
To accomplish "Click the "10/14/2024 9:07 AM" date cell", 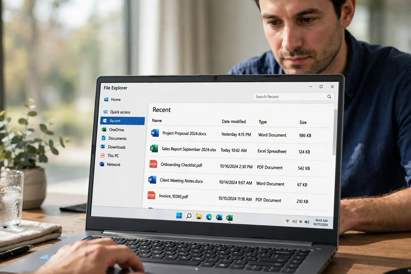I will coord(235,183).
